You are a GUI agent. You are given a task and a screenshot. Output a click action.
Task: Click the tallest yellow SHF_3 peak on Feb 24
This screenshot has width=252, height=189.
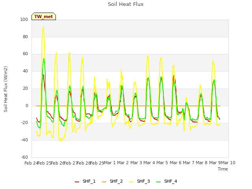pos(43,27)
